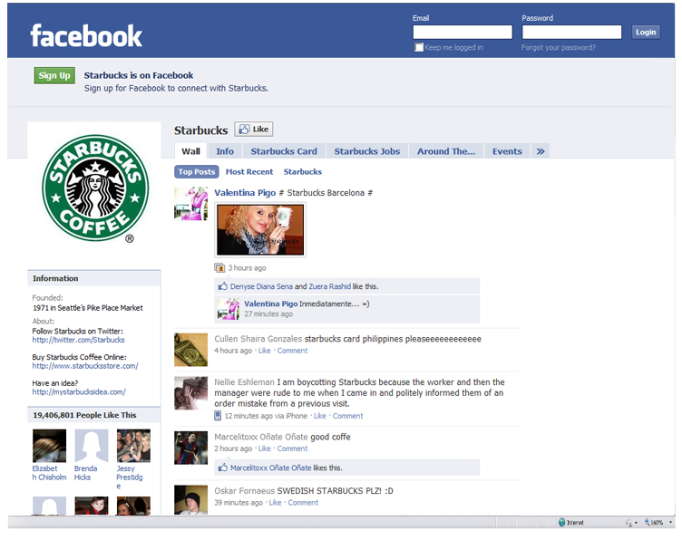Click the facebook logo in the header
The image size is (682, 540).
86,35
